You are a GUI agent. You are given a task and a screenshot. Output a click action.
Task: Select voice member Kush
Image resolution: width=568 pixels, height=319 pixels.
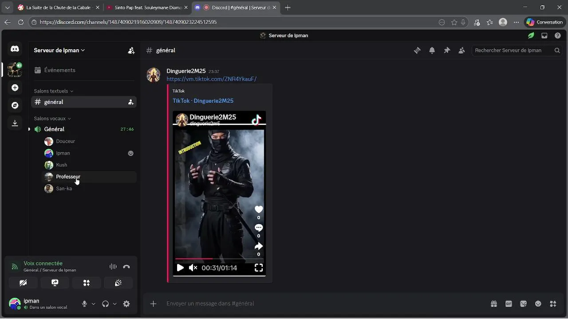point(89,165)
